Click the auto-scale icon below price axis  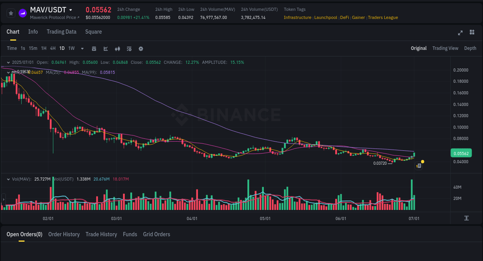466,218
